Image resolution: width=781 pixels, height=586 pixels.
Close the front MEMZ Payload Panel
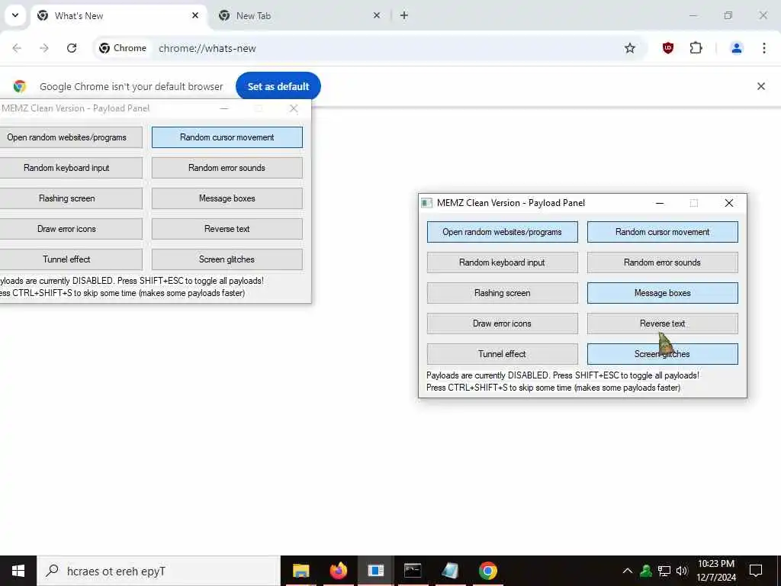click(x=728, y=203)
